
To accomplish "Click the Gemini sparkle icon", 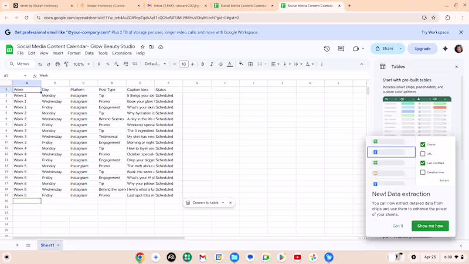I will click(445, 49).
